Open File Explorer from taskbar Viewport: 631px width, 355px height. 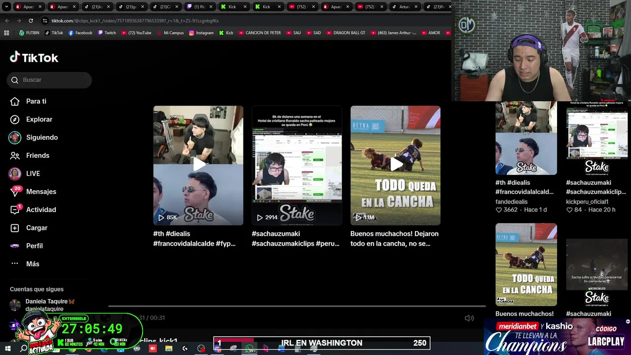[x=169, y=349]
